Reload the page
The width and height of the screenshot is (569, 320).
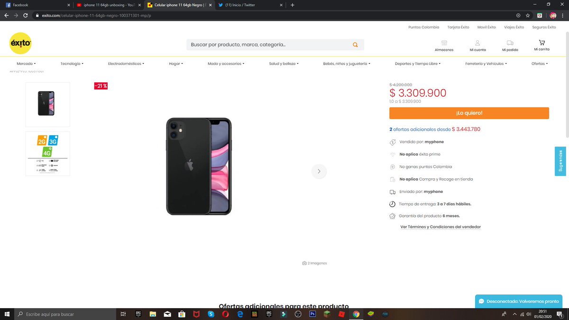[25, 15]
